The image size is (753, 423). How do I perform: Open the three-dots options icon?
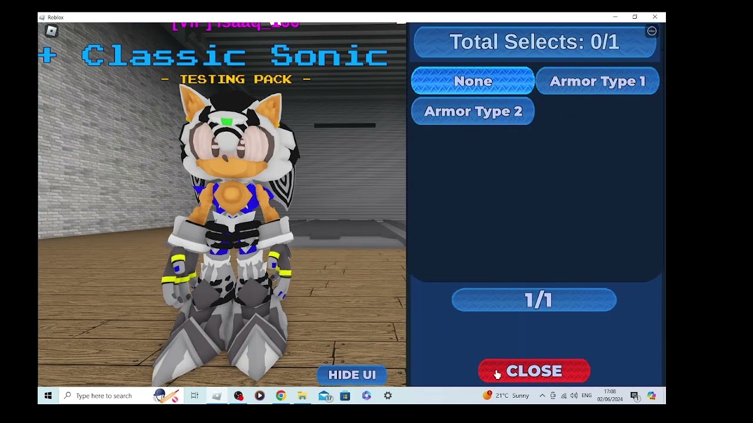click(x=652, y=31)
